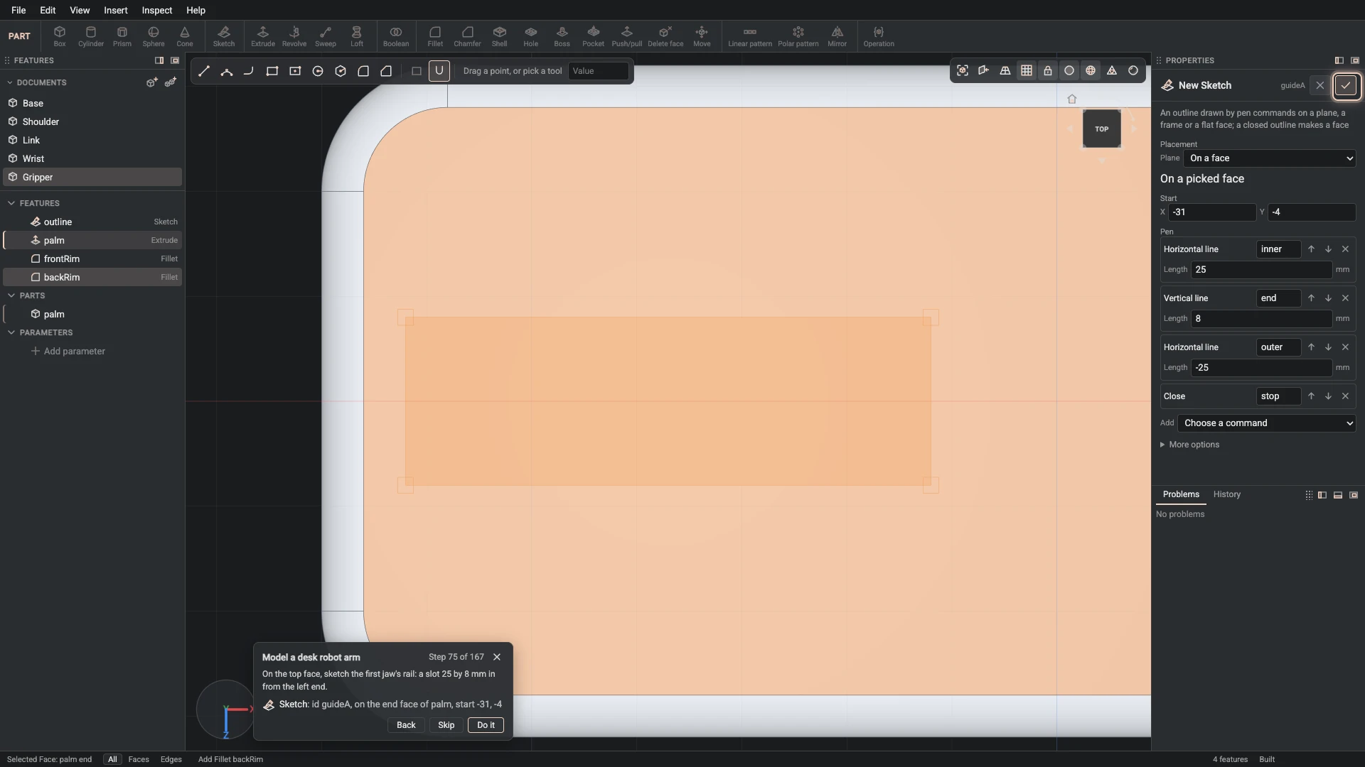
Task: Click the Do it button
Action: pos(486,725)
